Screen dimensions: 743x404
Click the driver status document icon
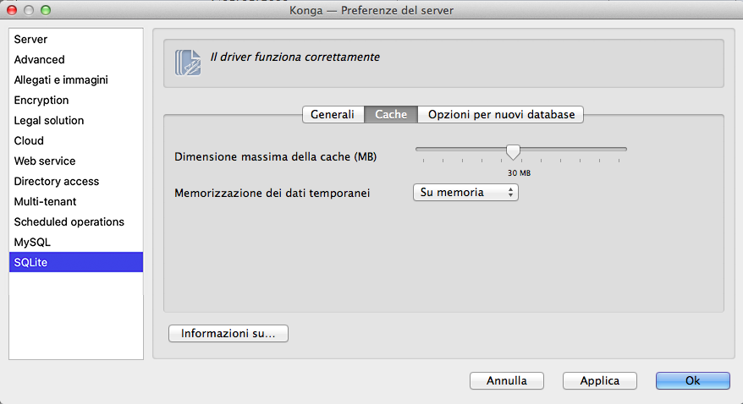point(188,63)
